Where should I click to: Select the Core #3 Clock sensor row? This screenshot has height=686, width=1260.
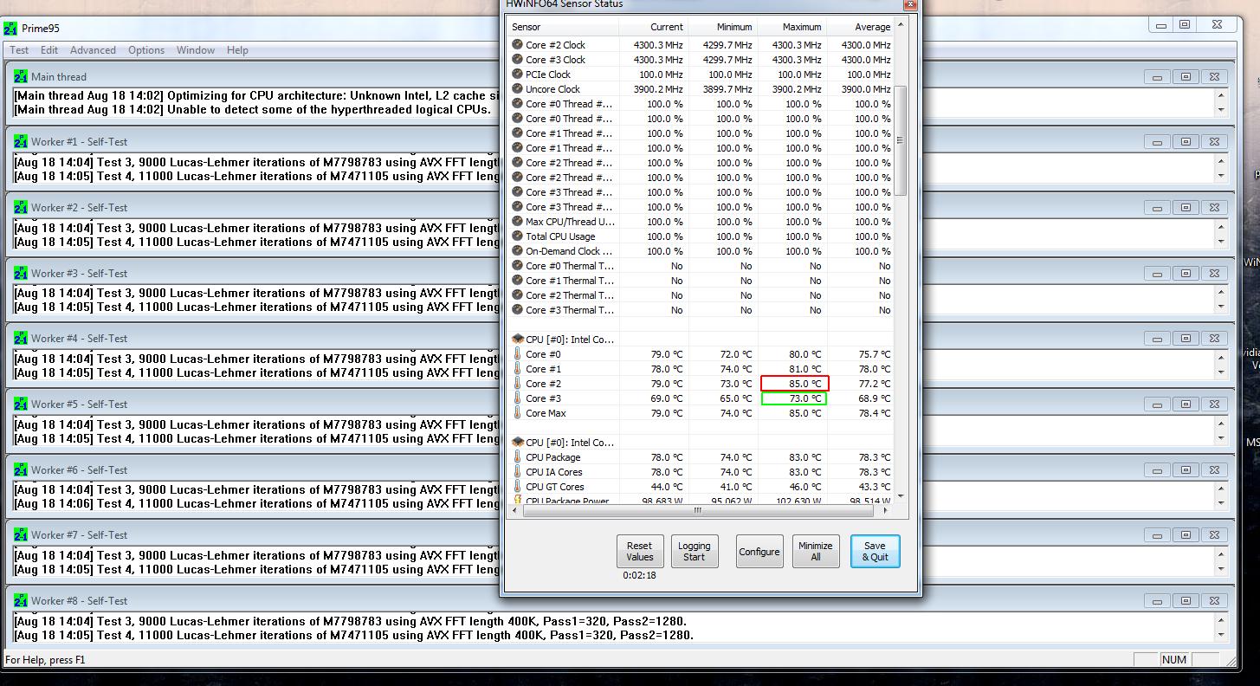point(700,60)
